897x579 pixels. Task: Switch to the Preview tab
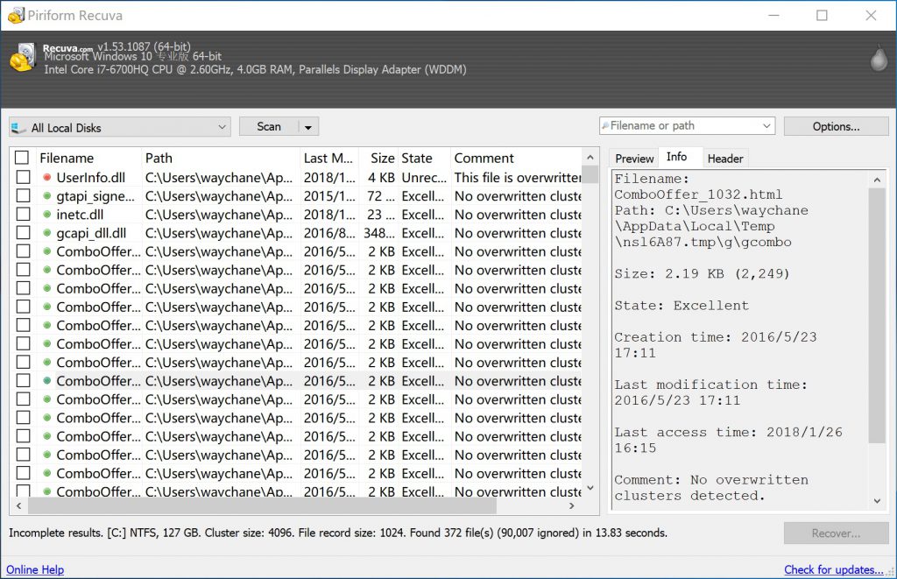tap(634, 159)
